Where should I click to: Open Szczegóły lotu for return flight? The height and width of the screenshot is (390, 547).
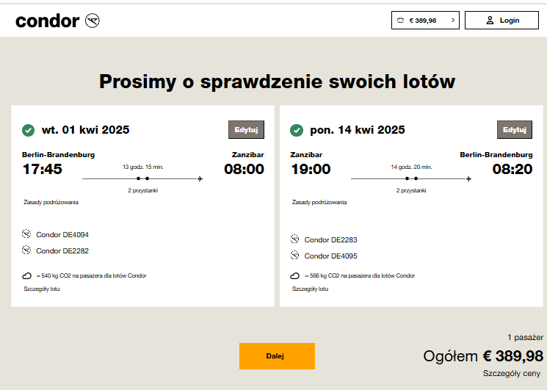coord(310,289)
